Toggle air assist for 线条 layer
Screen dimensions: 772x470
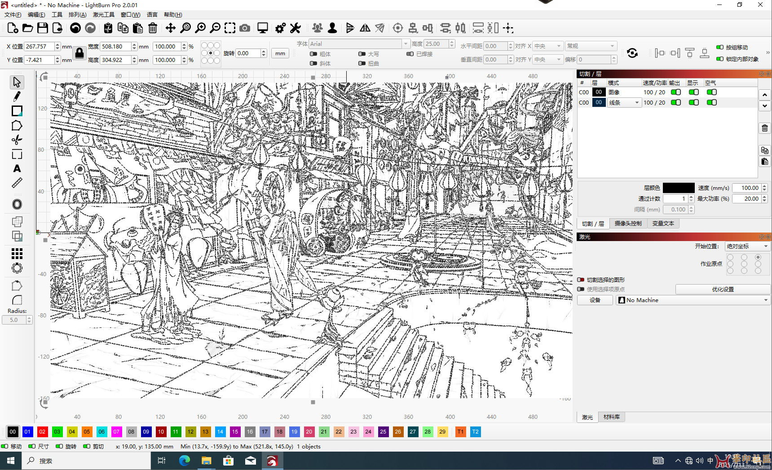point(712,102)
